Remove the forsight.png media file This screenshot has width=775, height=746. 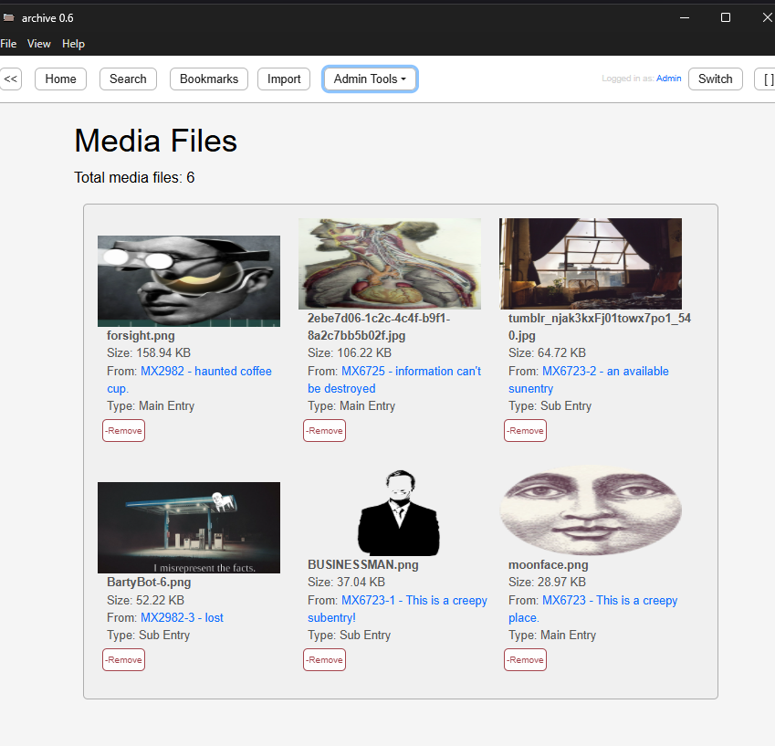pyautogui.click(x=123, y=430)
